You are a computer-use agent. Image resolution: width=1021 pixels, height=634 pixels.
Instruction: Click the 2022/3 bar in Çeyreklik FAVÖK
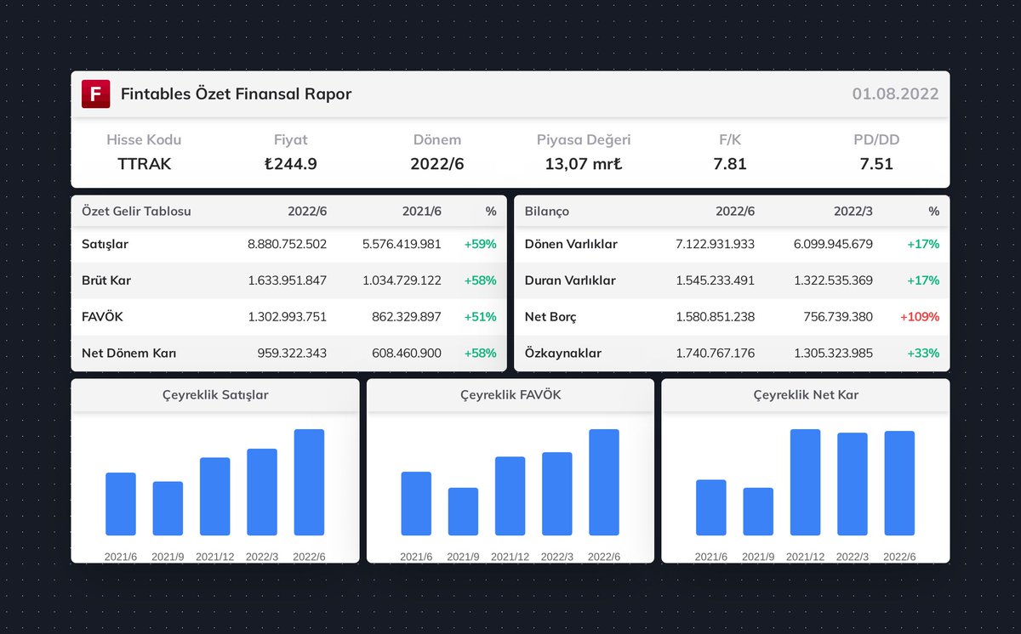point(557,494)
